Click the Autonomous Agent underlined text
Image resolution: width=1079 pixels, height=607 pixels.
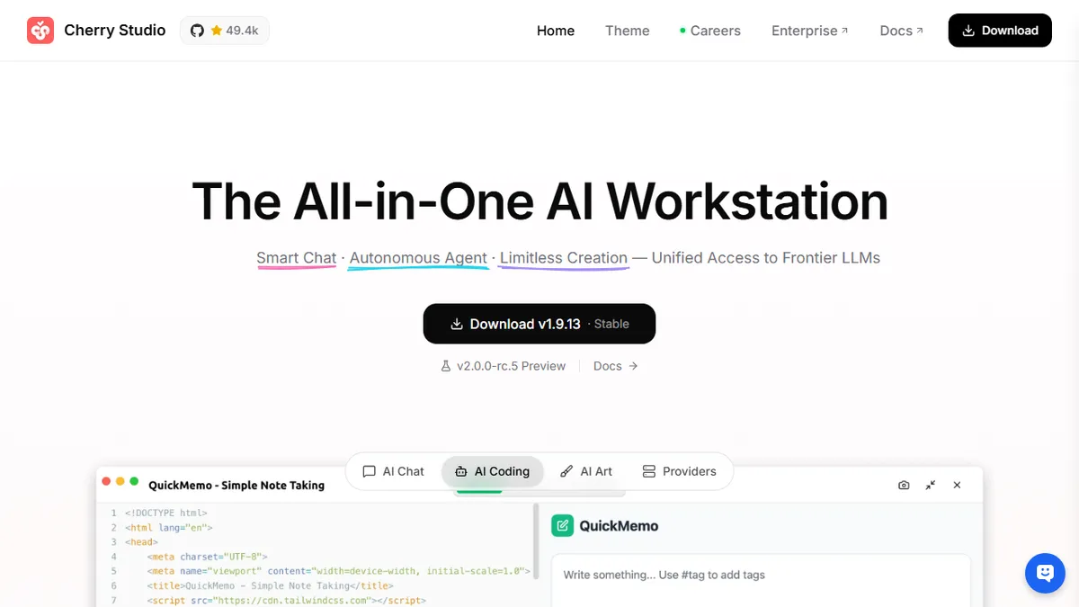pyautogui.click(x=418, y=258)
